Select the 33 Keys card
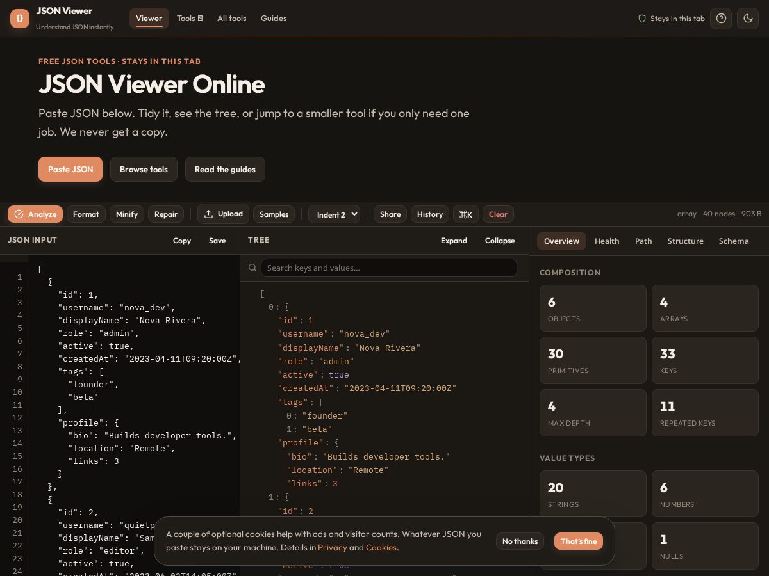Image resolution: width=769 pixels, height=576 pixels. point(705,360)
